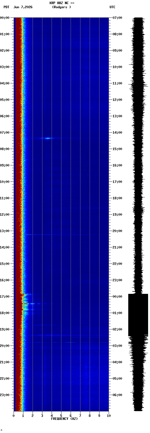Click the 04:00 label on the UTC axis
Viewport: 150px width, 433px height.
point(117,362)
